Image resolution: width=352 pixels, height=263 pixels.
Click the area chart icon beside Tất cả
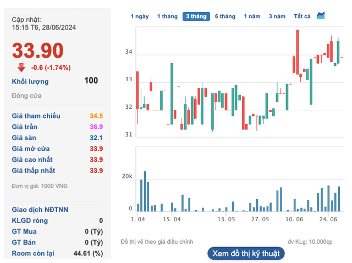point(321,15)
